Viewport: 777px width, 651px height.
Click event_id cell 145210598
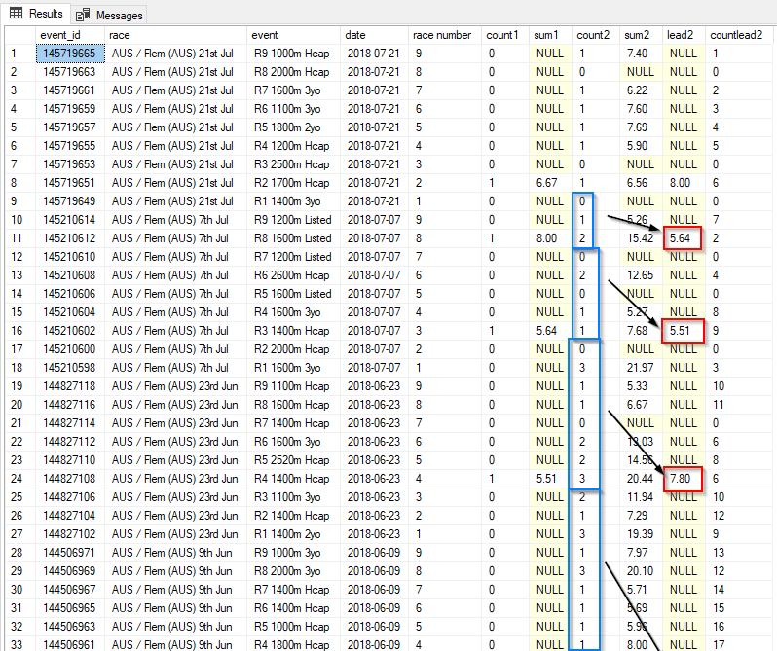point(70,367)
